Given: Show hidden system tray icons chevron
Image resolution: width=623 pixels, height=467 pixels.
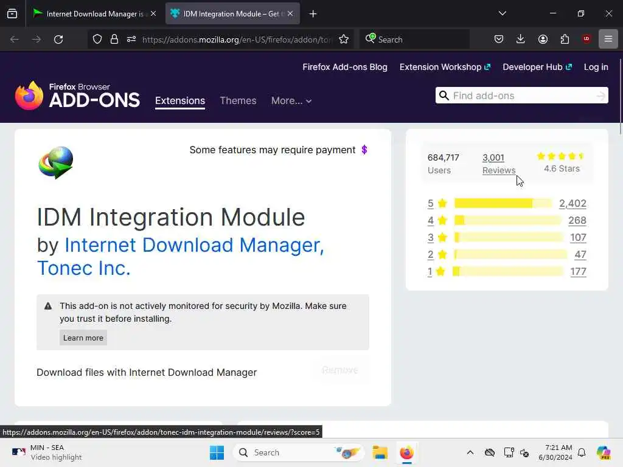Looking at the screenshot, I should pos(470,452).
